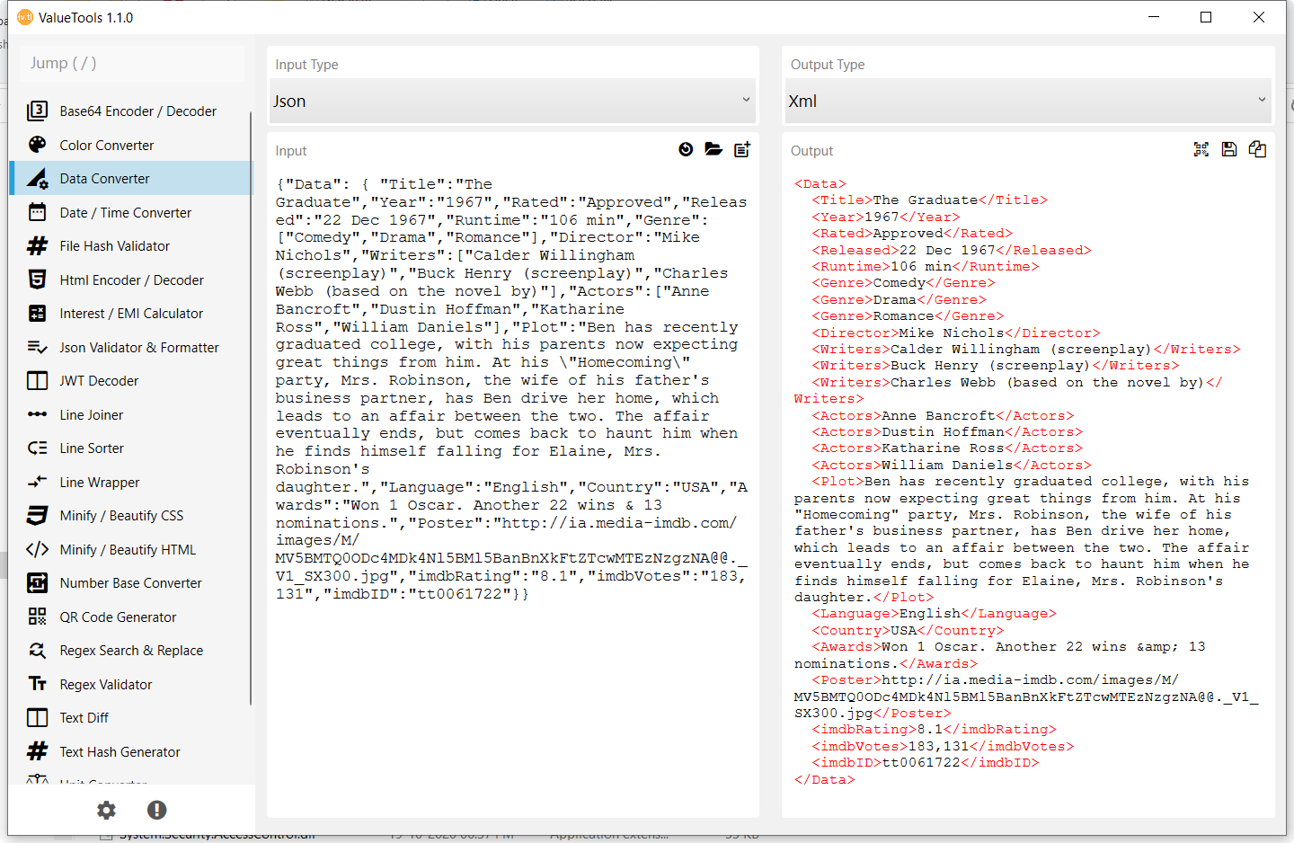Open settings via the gear icon
The image size is (1294, 843).
click(x=106, y=810)
